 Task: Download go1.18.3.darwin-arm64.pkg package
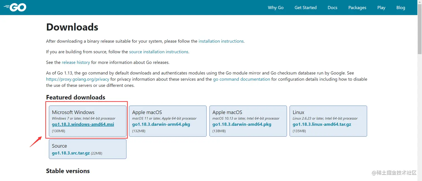coord(161,124)
